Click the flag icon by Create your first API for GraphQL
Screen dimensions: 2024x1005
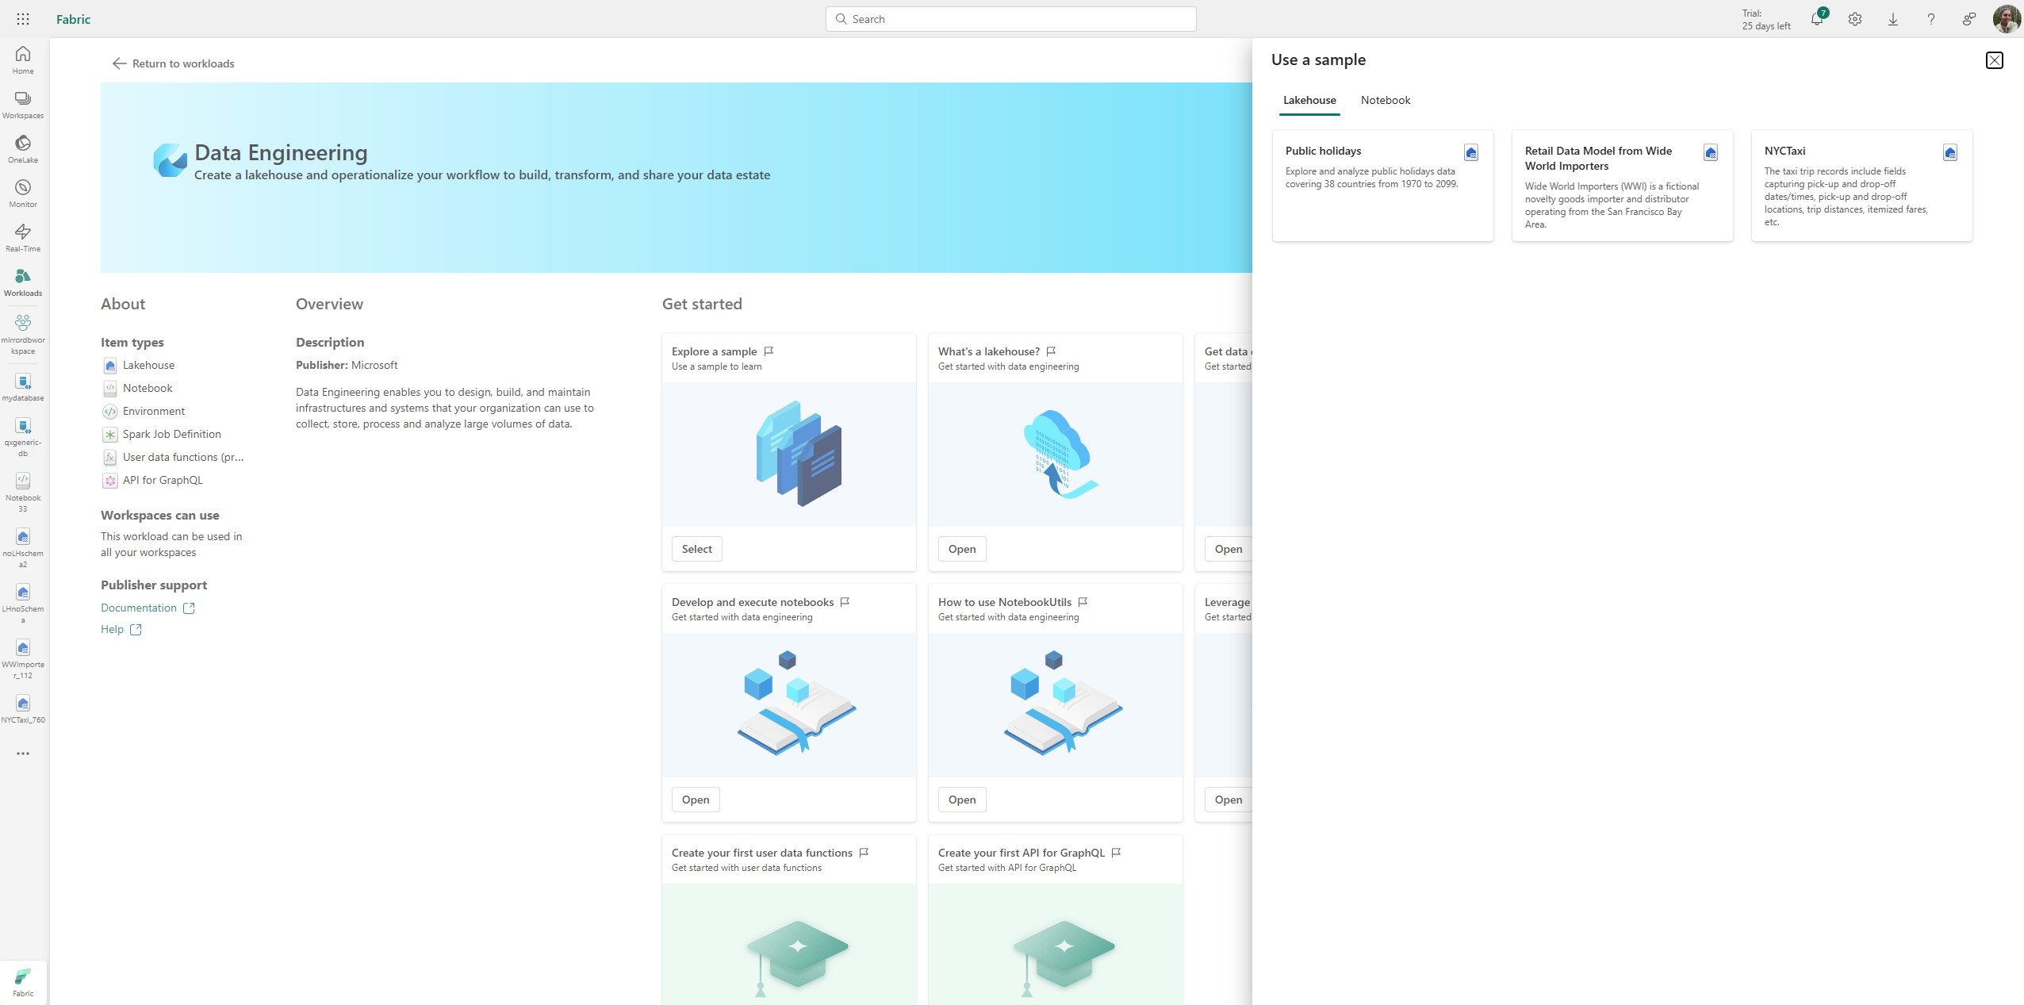(x=1116, y=853)
